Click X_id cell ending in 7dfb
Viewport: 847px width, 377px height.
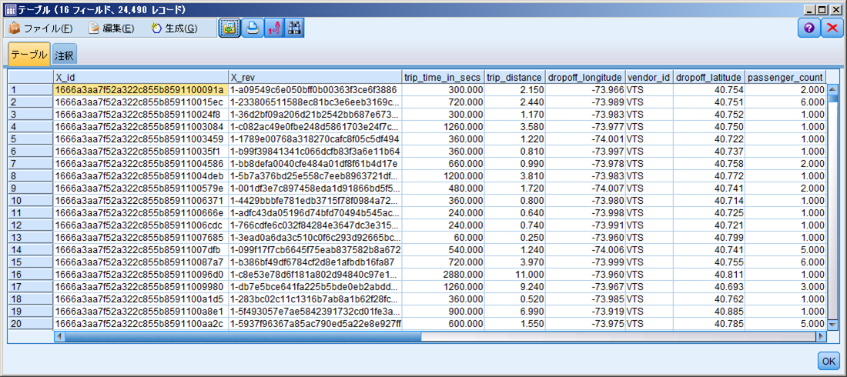141,249
